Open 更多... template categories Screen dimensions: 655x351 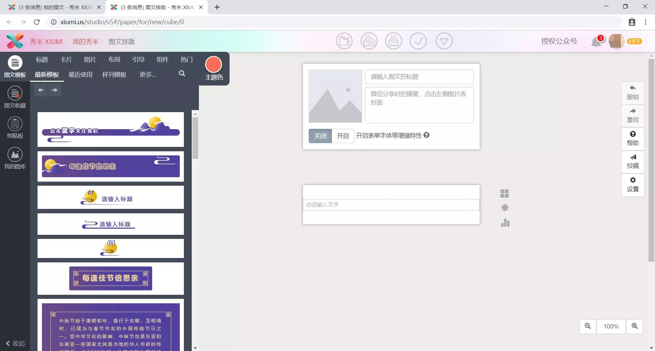(x=148, y=75)
